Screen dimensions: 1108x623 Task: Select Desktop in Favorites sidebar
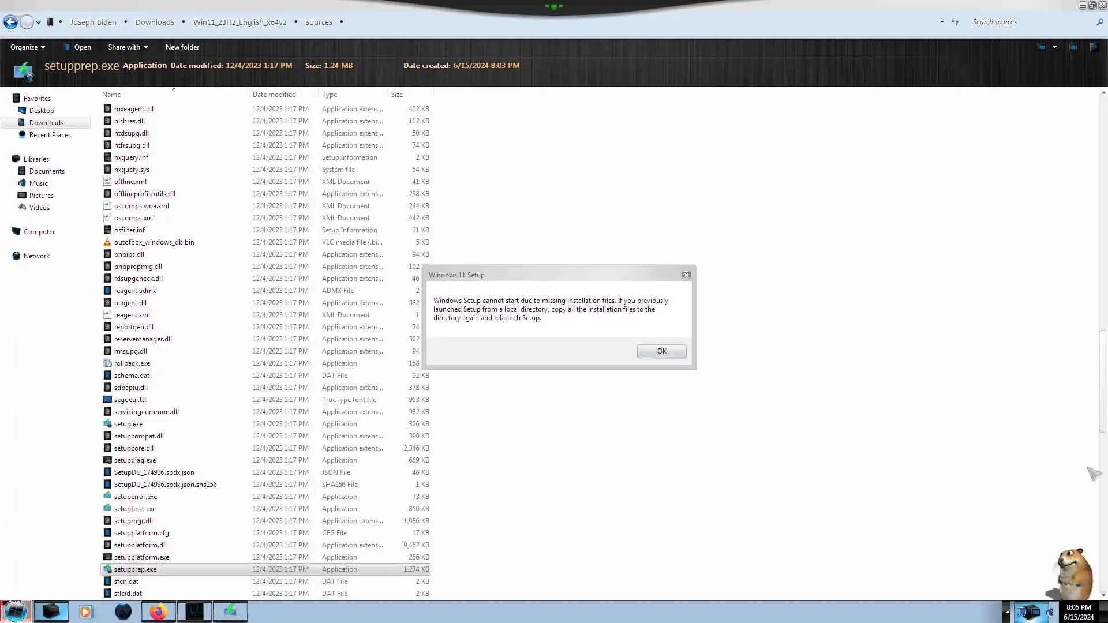tap(42, 111)
